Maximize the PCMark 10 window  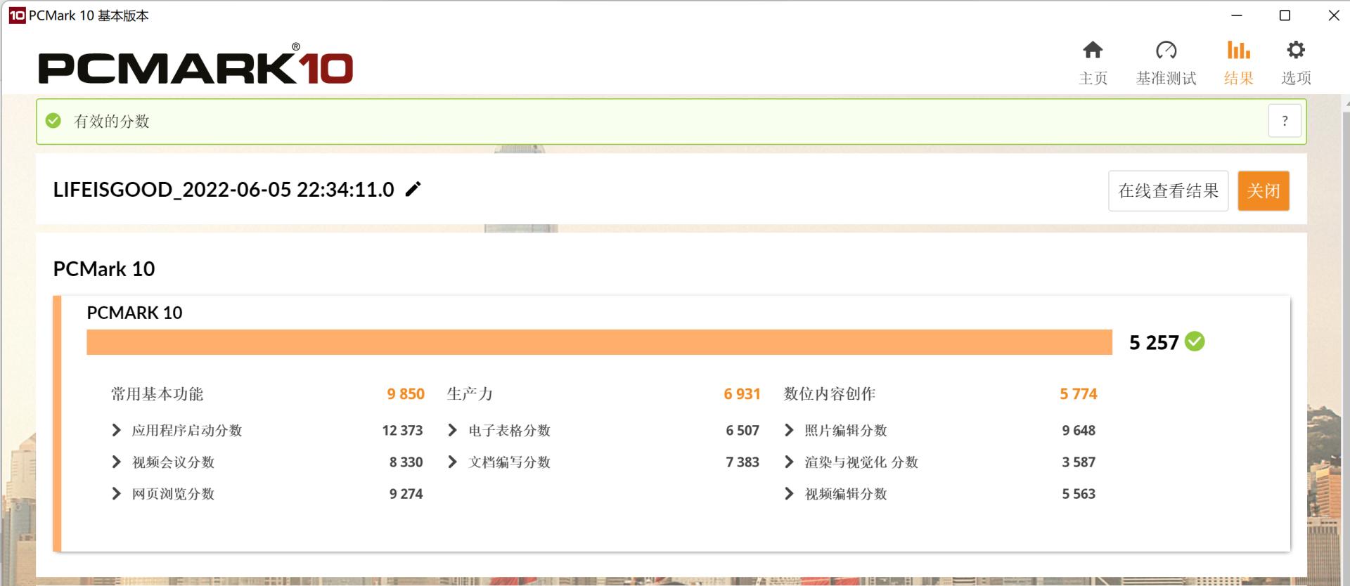1285,15
